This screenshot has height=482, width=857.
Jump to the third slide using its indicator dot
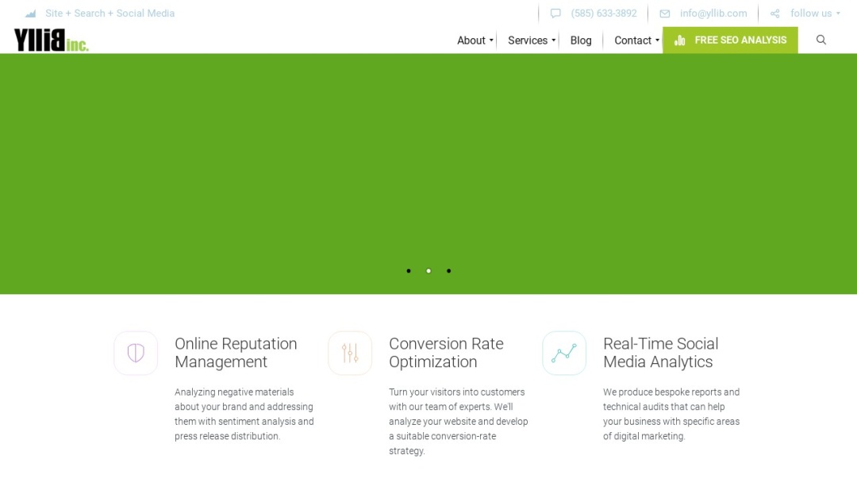448,270
